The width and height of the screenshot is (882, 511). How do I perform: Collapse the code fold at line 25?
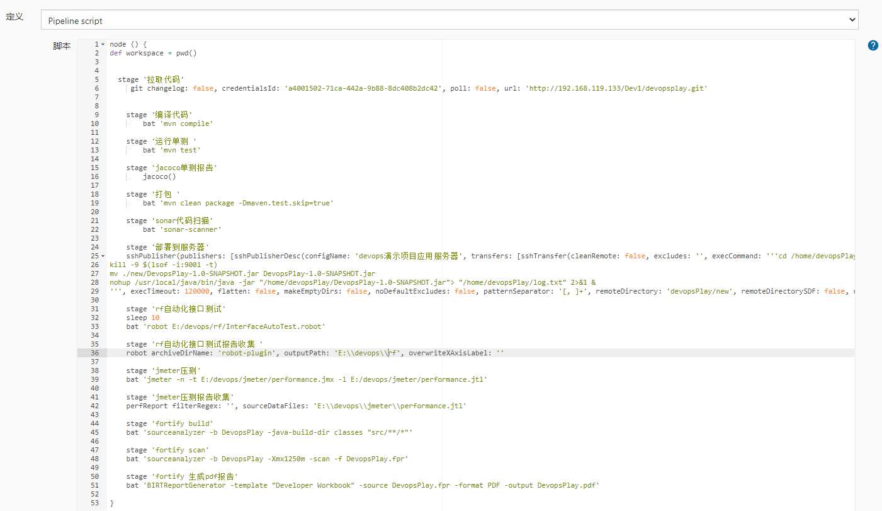click(103, 256)
